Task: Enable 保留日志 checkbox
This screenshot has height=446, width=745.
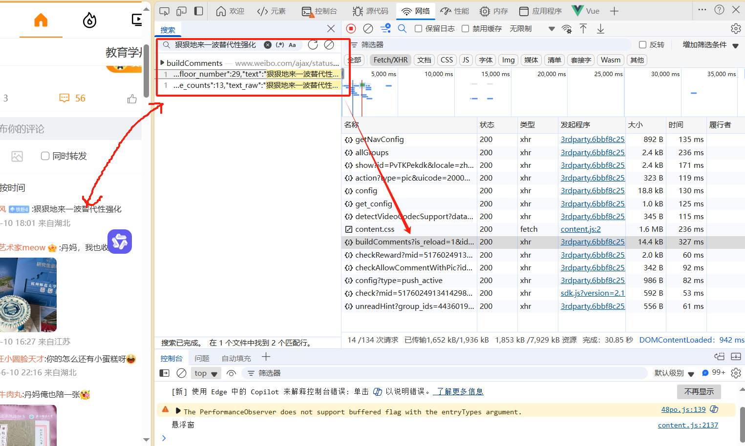Action: coord(418,29)
